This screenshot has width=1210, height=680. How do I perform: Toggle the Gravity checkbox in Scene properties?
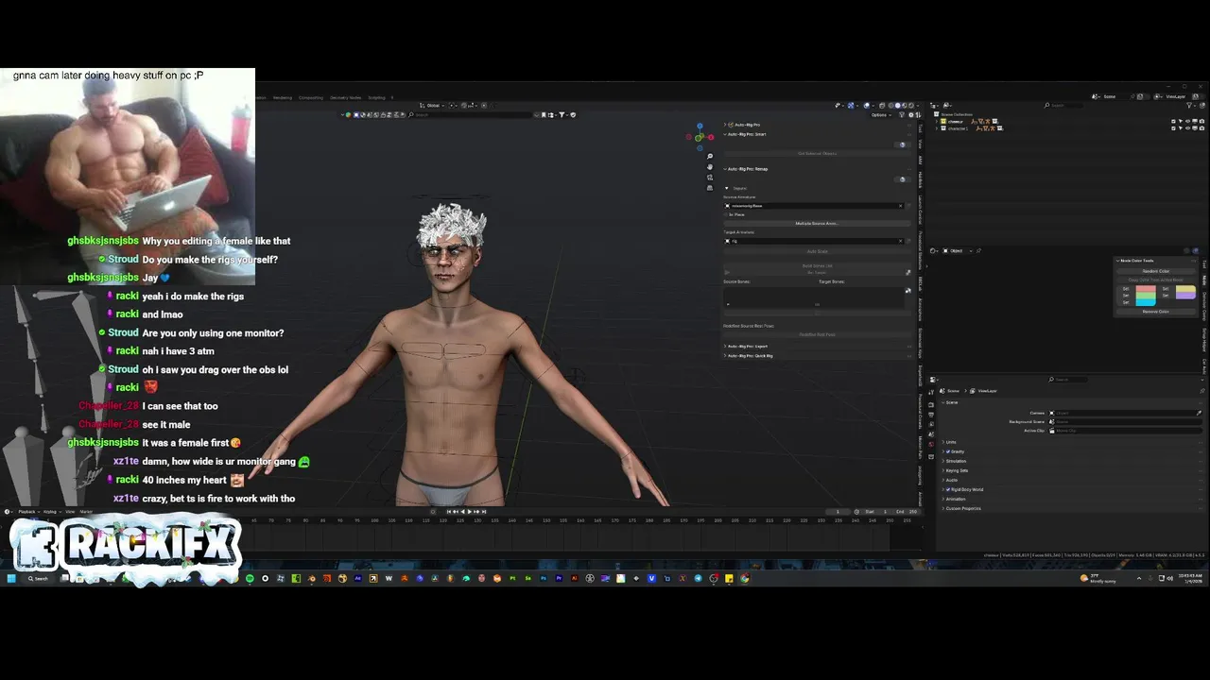pyautogui.click(x=948, y=451)
